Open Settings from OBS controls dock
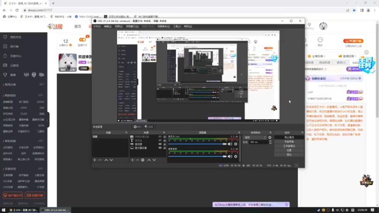The image size is (379, 213). 289,150
